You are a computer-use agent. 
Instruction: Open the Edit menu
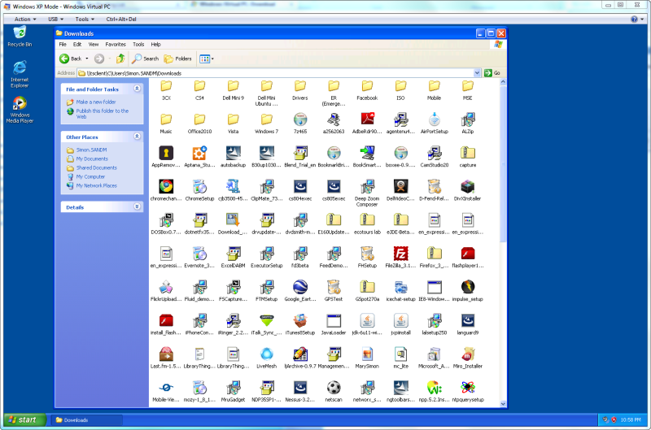[x=77, y=45]
